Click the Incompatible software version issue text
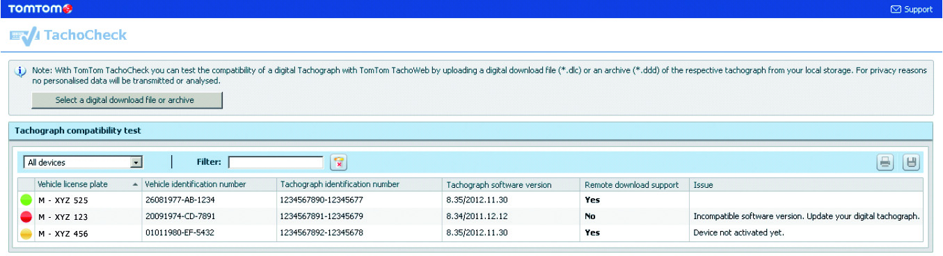The image size is (943, 256). tap(807, 216)
